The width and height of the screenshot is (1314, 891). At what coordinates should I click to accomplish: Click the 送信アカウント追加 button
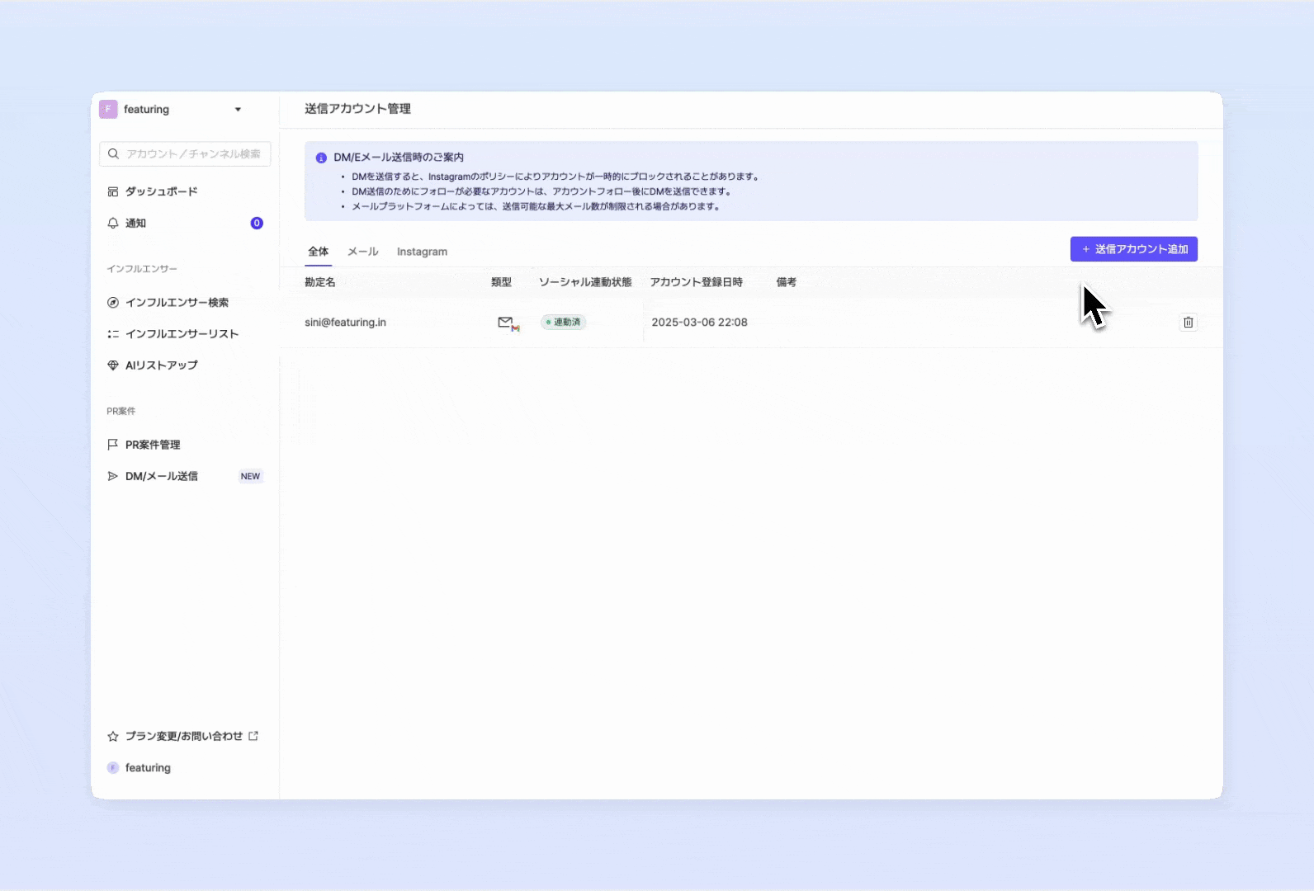(x=1134, y=249)
